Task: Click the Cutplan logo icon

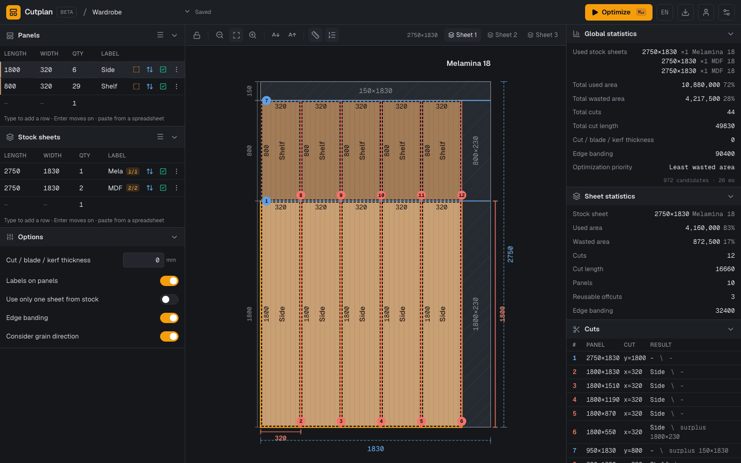Action: [x=13, y=12]
